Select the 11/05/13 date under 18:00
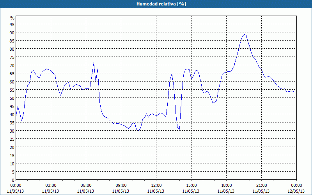Viewport: 312px width, 195px height. 226,191
